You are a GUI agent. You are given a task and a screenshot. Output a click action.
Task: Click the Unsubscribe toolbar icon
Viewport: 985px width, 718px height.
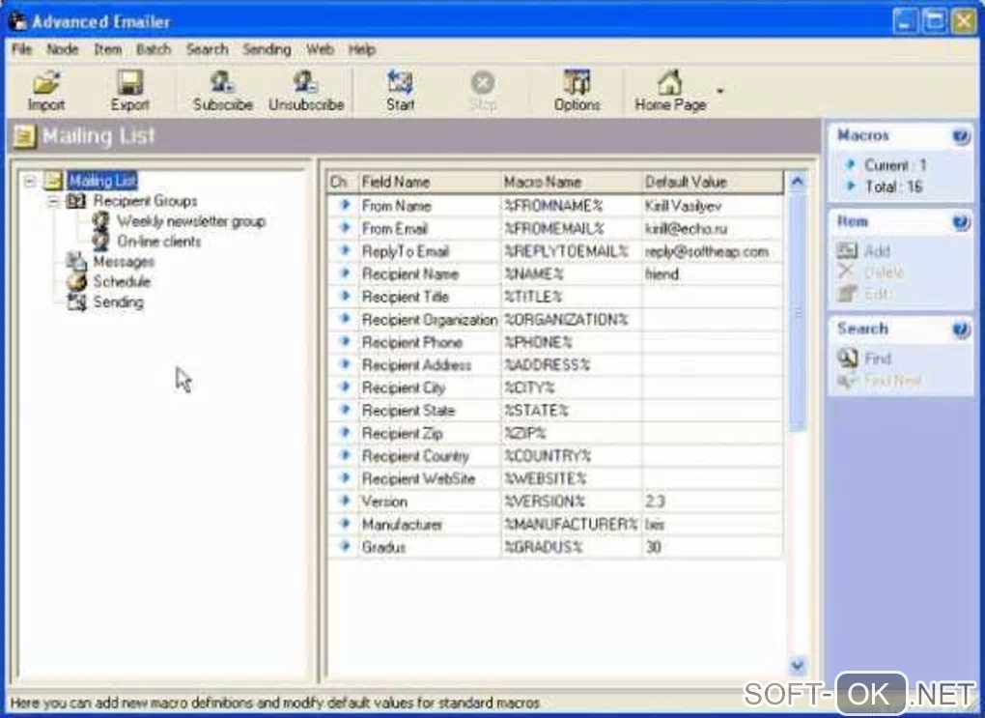[x=305, y=82]
